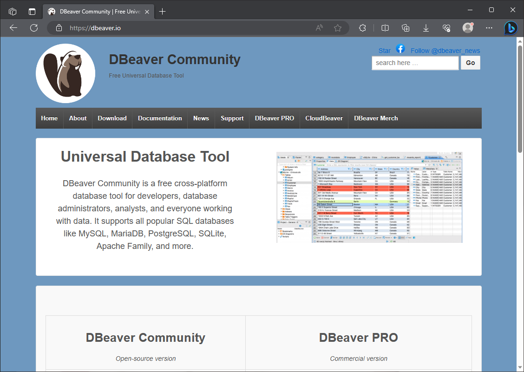Open the downloads icon in the toolbar
Image resolution: width=524 pixels, height=372 pixels.
[426, 28]
